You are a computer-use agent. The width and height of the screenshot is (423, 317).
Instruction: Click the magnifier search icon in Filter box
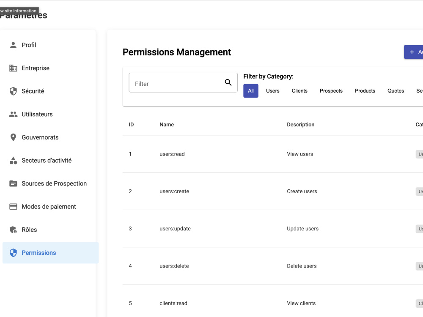pos(228,82)
